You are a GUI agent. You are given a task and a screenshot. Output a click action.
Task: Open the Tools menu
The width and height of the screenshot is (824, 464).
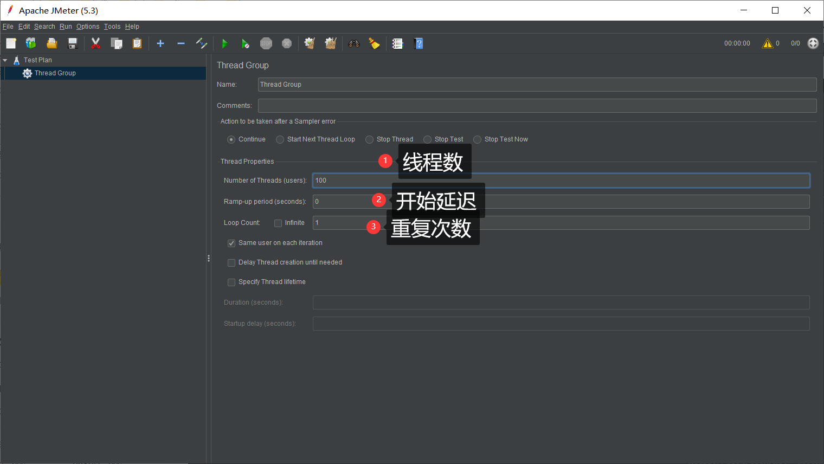point(112,27)
